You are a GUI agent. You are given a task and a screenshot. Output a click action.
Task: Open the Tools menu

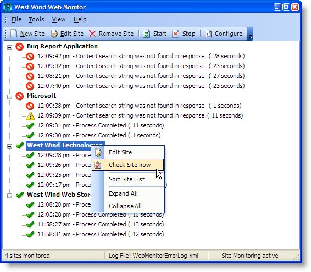click(36, 19)
